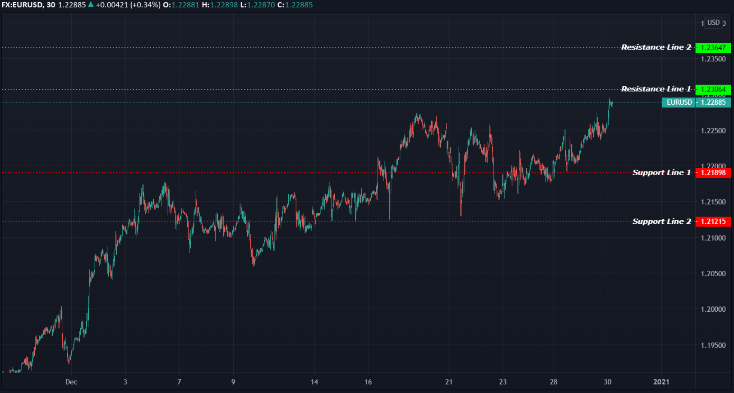This screenshot has height=393, width=734.
Task: Click the high value H:1.22898
Action: pos(220,5)
